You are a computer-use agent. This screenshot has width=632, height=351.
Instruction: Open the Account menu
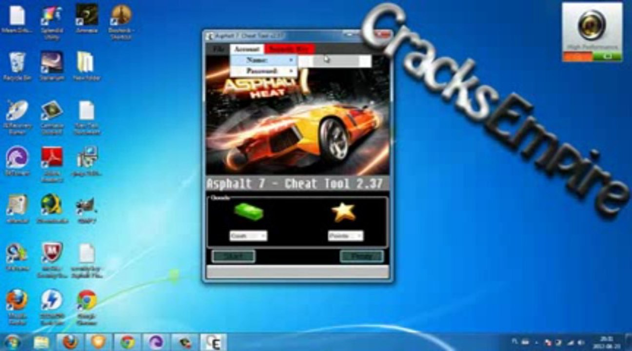coord(247,49)
